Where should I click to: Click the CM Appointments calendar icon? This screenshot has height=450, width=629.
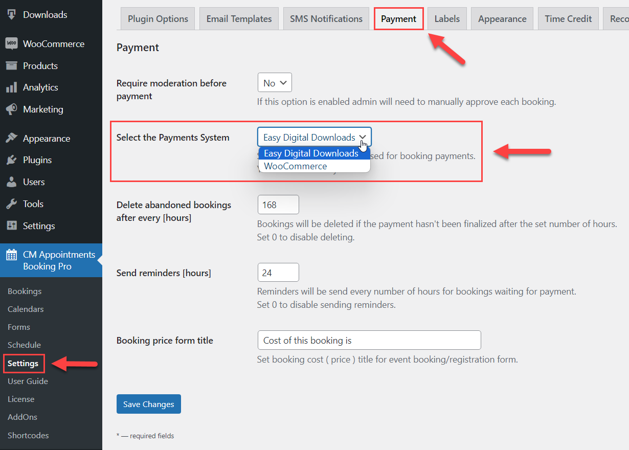pyautogui.click(x=11, y=255)
